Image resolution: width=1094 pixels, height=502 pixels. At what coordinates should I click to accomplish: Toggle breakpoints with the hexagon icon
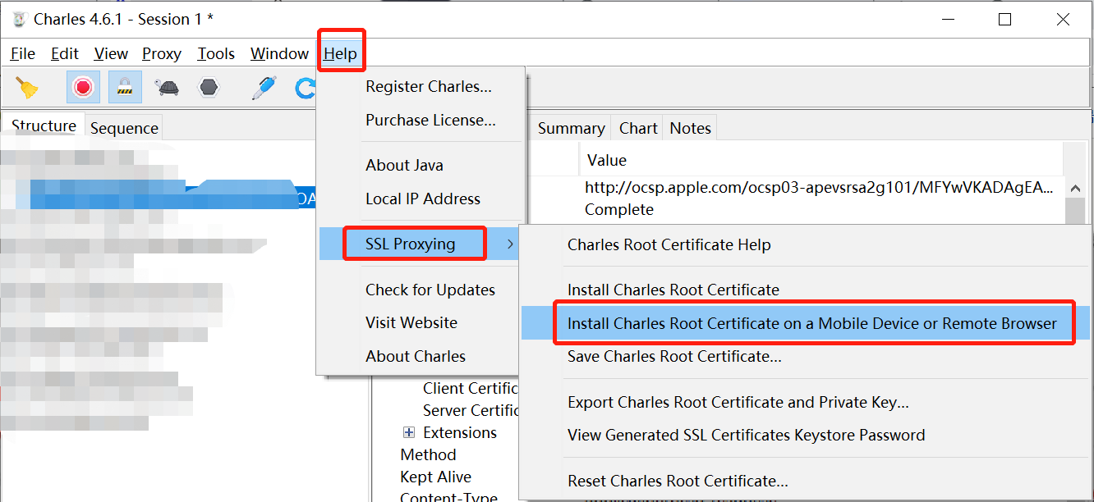[x=209, y=87]
